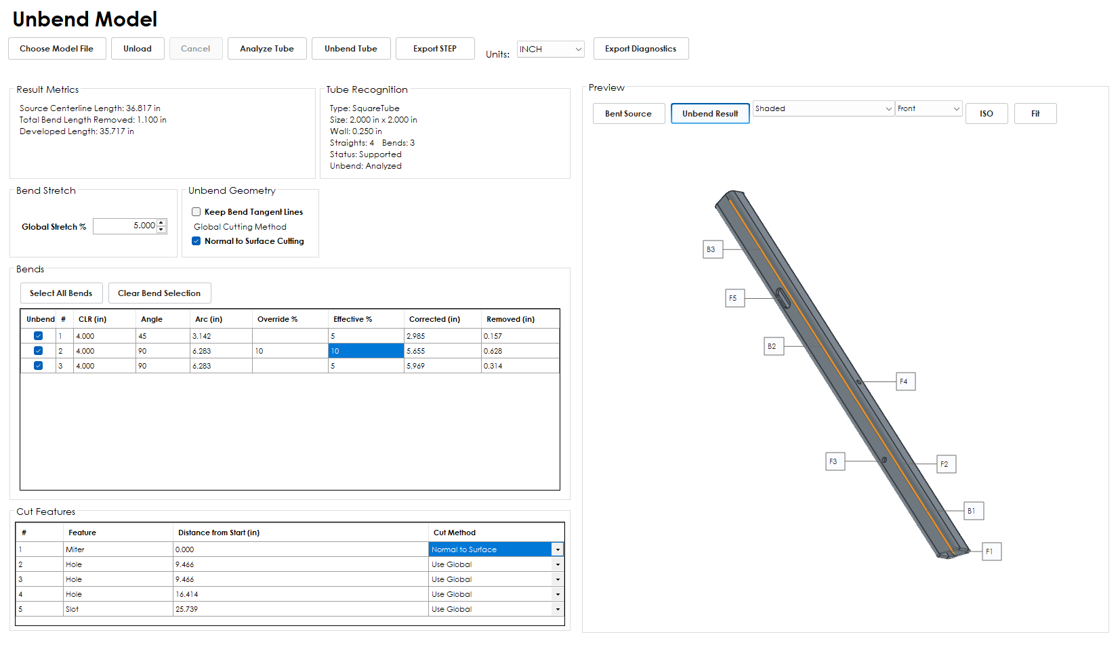
Task: Switch preview to Unbend Result view
Action: 710,114
